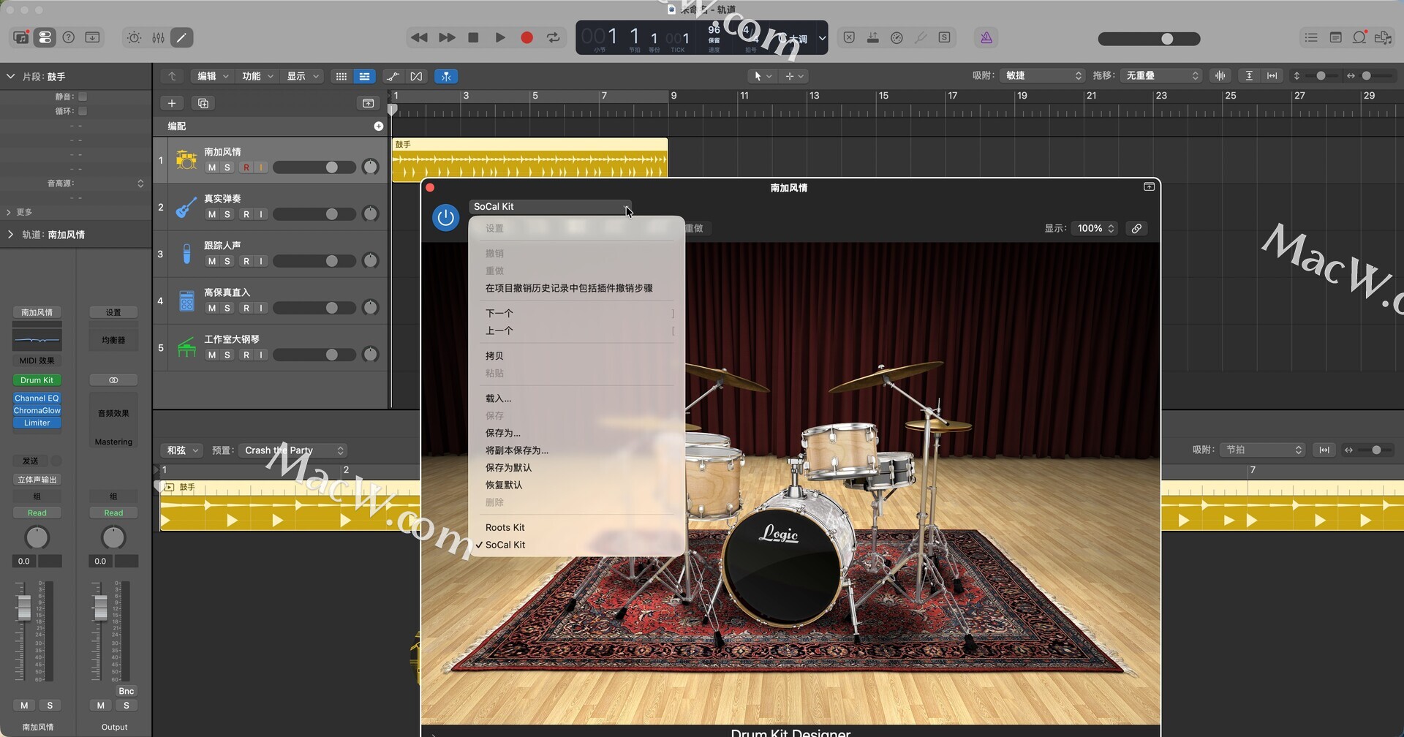Mute the 南加风情 drum track

(211, 168)
